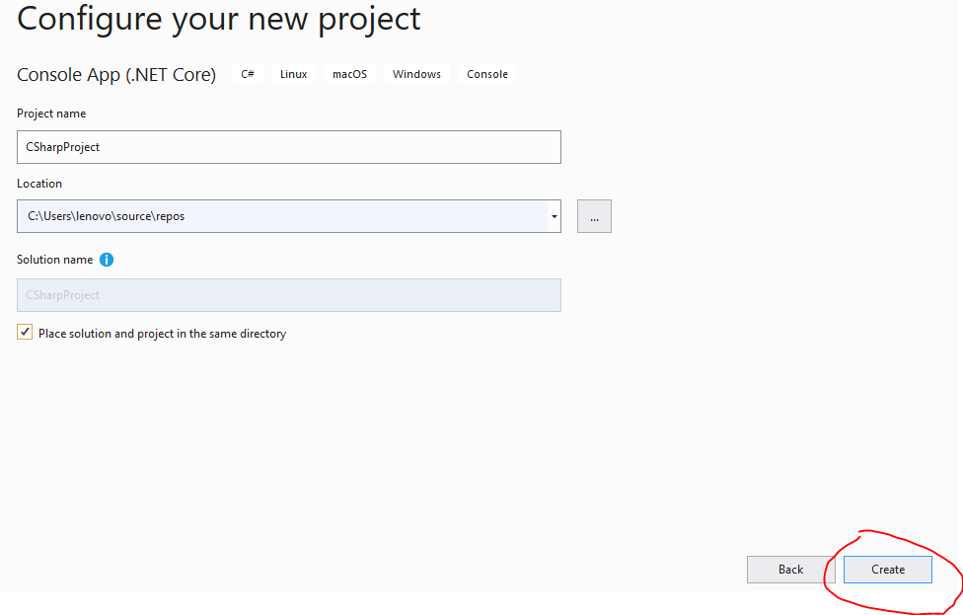Click the Create button
This screenshot has height=615, width=963.
887,570
